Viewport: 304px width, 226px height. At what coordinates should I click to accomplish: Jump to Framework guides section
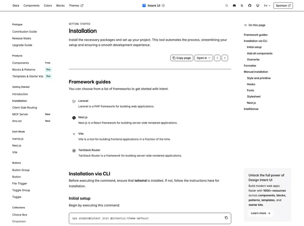255,35
